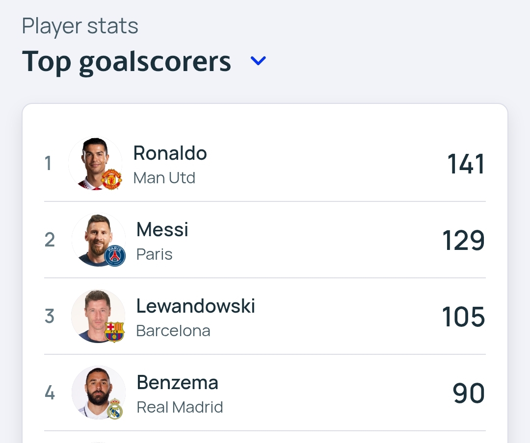The width and height of the screenshot is (530, 443).
Task: Open the player photo in the Messi row
Action: [x=96, y=239]
